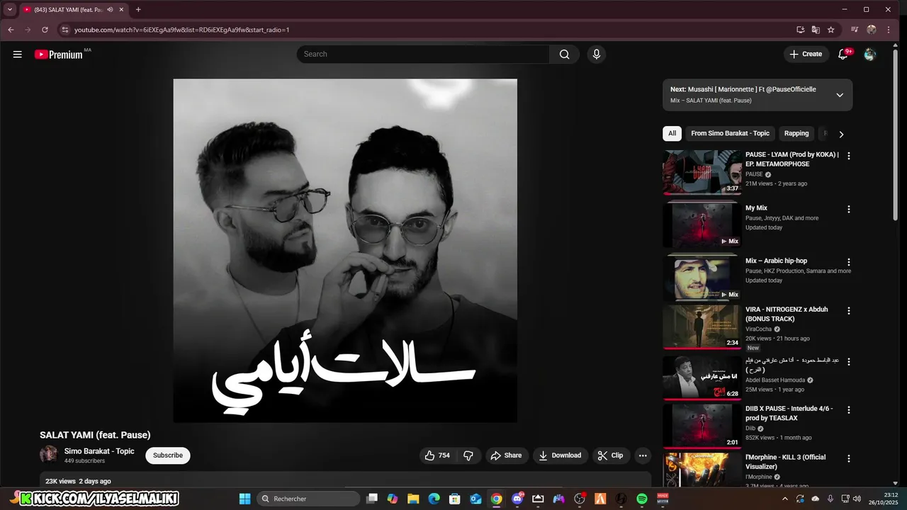Show hidden system tray icons
Viewport: 907px width, 510px height.
tap(785, 499)
